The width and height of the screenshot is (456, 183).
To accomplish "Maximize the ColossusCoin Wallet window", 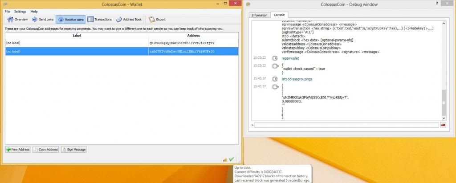I will pyautogui.click(x=225, y=3).
